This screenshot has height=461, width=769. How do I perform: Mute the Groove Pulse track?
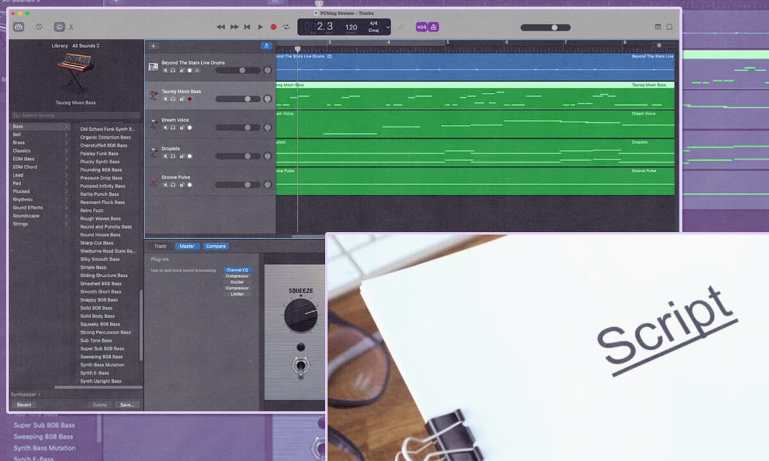(x=165, y=184)
